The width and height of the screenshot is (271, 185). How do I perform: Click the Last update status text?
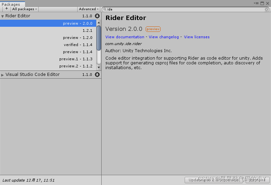click(28, 180)
